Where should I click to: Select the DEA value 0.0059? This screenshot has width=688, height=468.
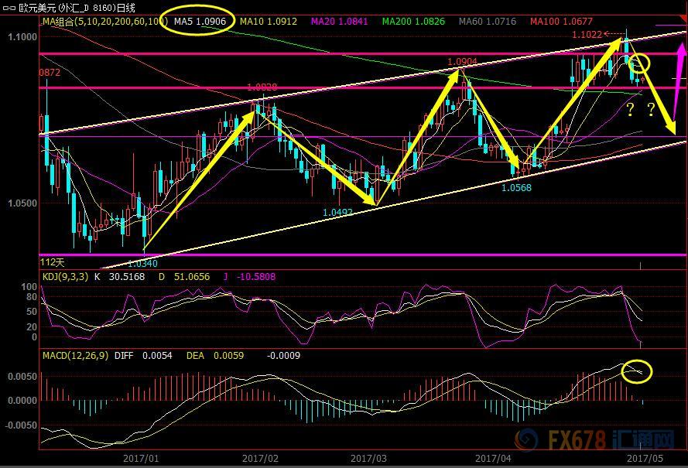228,356
